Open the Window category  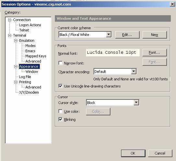pos(31,72)
